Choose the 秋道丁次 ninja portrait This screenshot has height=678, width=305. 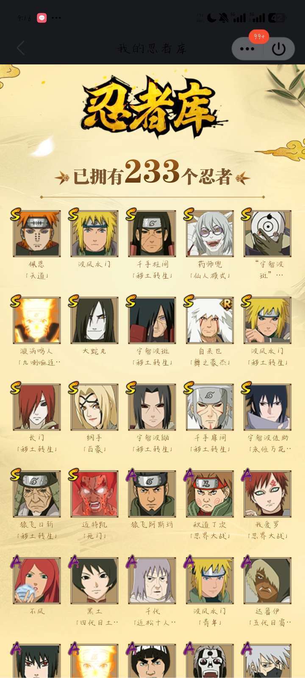pos(210,494)
